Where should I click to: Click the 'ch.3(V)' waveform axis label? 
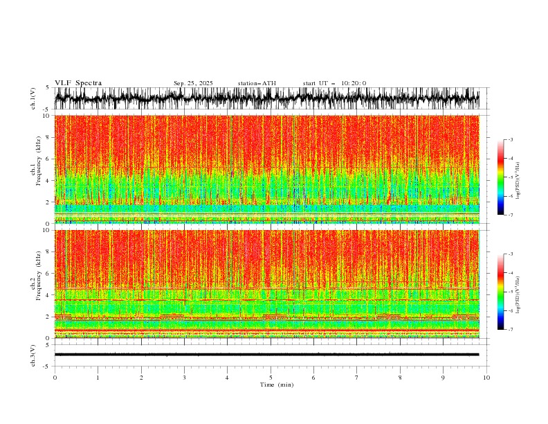pyautogui.click(x=33, y=355)
